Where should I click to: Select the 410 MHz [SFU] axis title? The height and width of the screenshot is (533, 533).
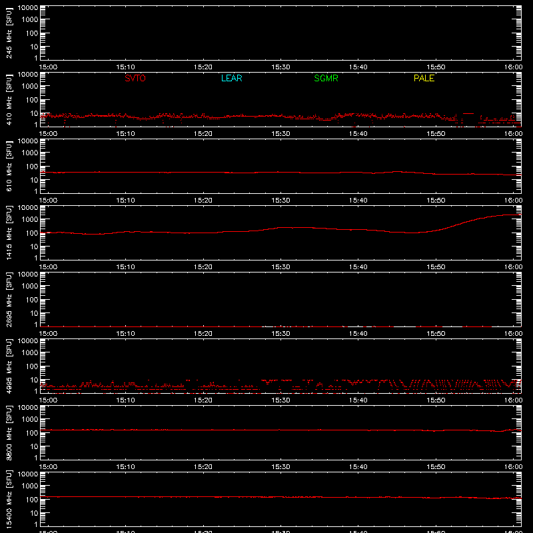(9, 99)
